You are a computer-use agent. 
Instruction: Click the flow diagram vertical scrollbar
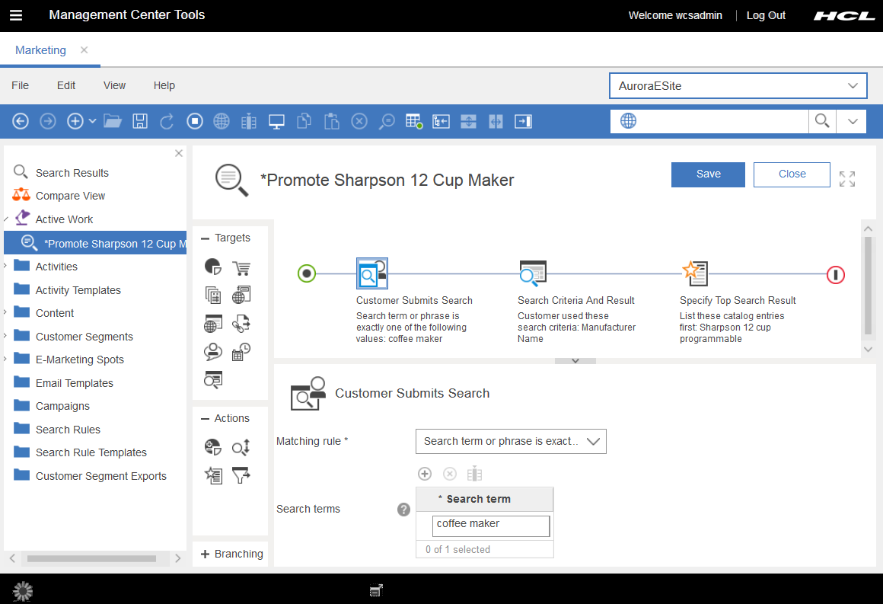tap(868, 285)
